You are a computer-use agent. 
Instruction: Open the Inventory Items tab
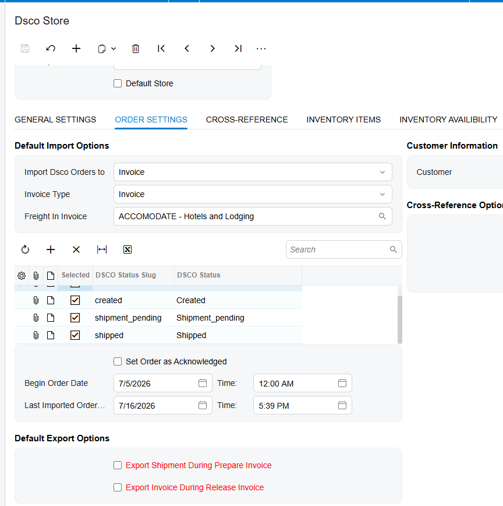(x=343, y=120)
